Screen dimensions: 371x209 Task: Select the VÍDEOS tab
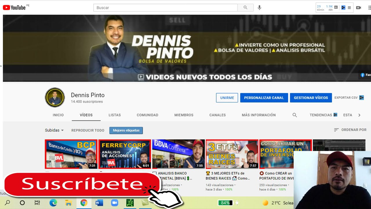(86, 115)
